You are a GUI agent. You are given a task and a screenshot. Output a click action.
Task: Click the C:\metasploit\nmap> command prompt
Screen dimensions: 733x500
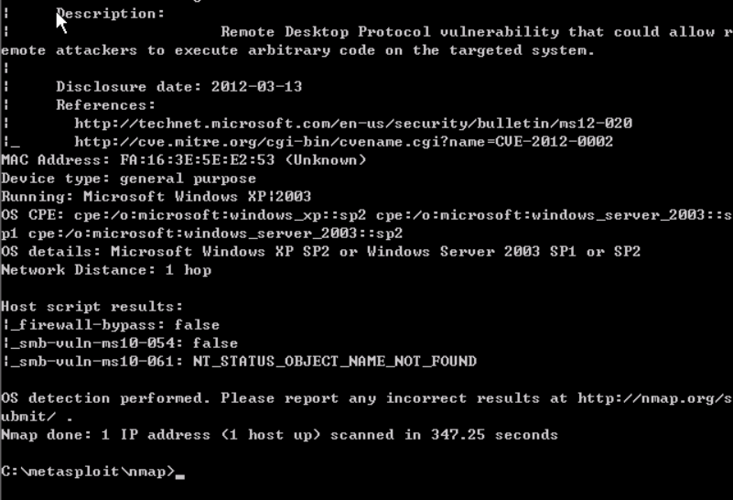coord(87,472)
